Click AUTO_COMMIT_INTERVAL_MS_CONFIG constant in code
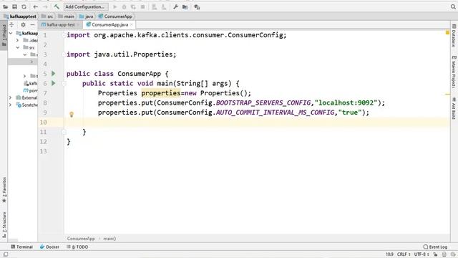This screenshot has width=458, height=258. (275, 113)
